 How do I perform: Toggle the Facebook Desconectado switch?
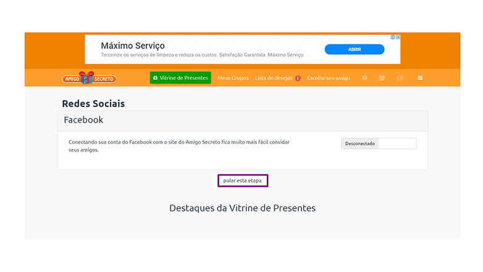point(379,143)
